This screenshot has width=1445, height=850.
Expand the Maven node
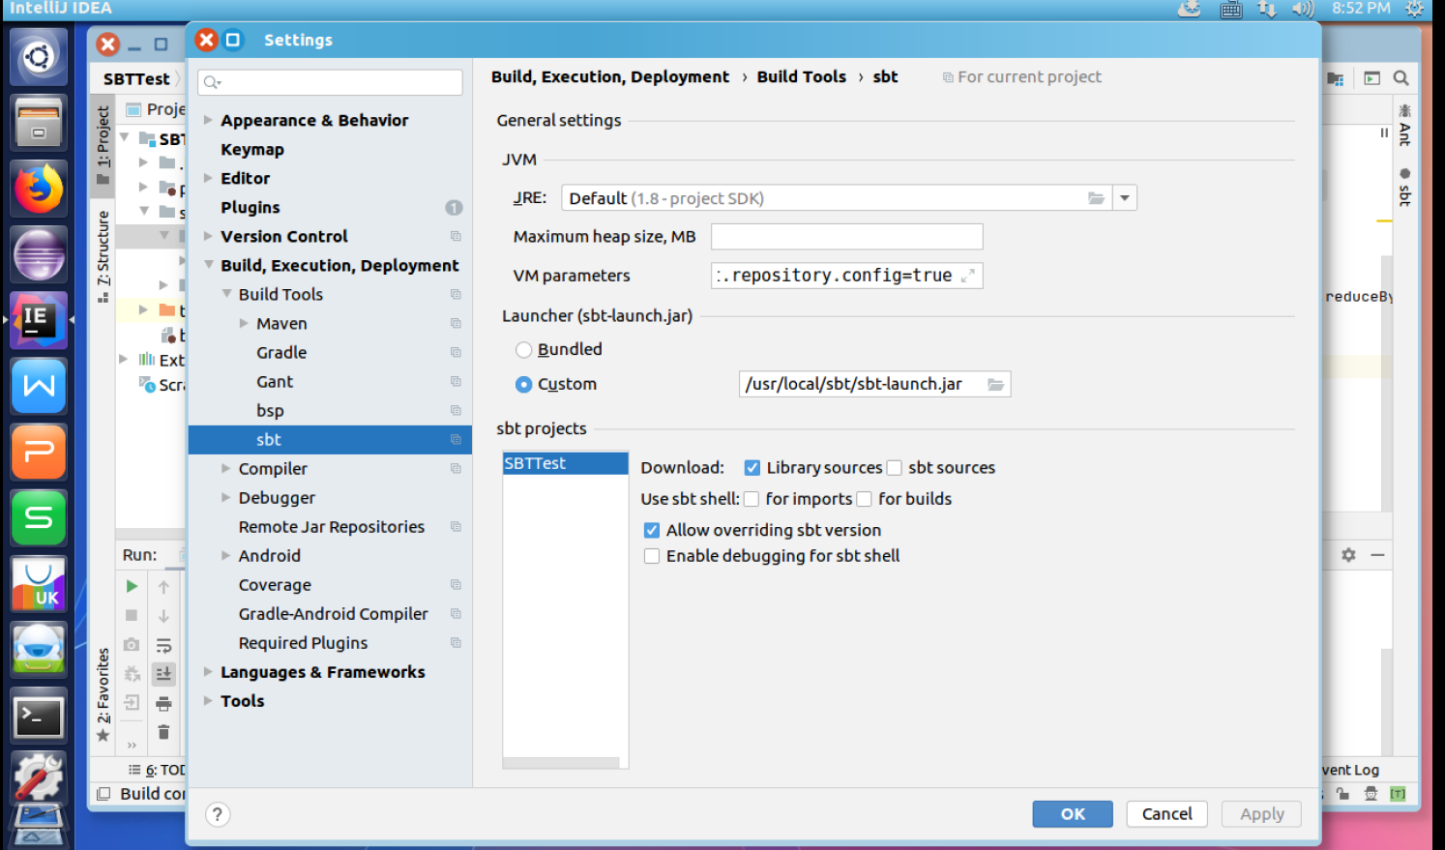pos(244,323)
